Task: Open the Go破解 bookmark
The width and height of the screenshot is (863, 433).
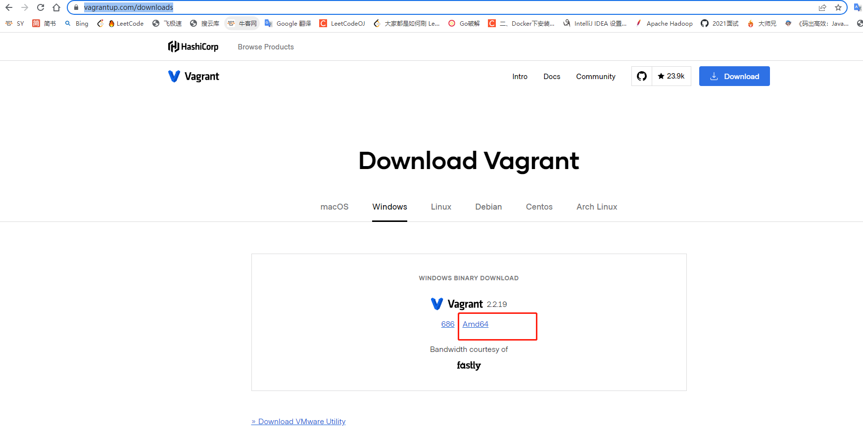Action: [x=464, y=23]
